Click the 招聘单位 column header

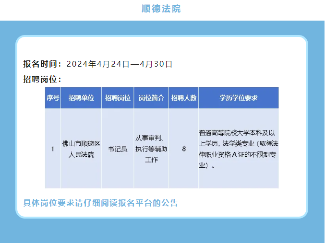point(81,98)
